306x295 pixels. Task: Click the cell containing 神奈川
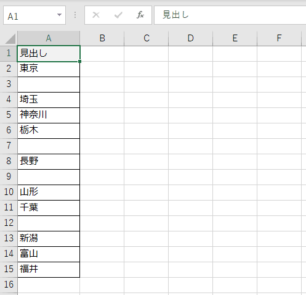coord(49,115)
